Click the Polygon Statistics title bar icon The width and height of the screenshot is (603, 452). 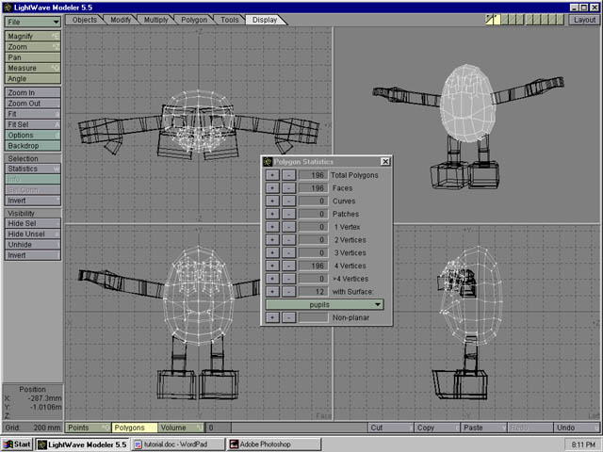[268, 162]
